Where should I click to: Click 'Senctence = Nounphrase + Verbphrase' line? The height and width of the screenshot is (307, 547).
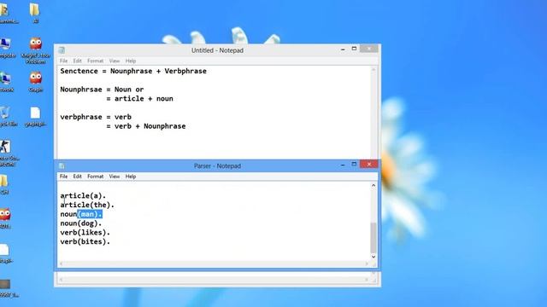133,72
